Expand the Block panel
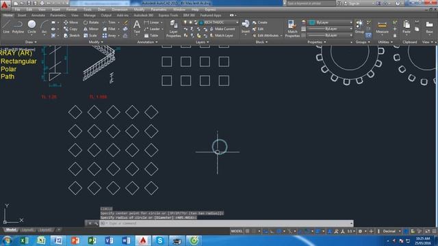 point(261,42)
